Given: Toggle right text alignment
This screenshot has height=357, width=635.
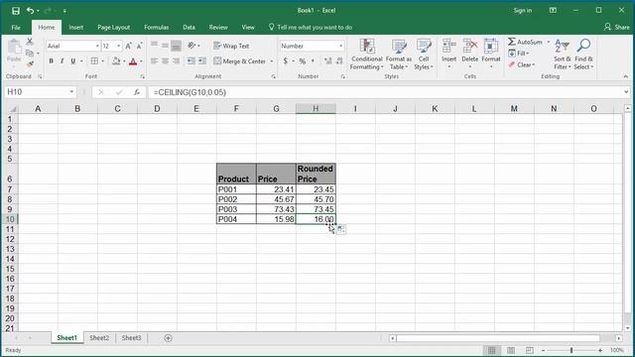Looking at the screenshot, I should pyautogui.click(x=176, y=61).
